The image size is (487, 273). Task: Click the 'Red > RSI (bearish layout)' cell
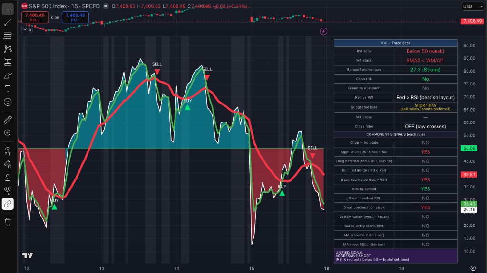425,97
